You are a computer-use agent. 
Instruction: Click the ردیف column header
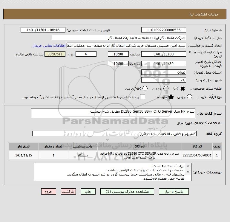217,146
